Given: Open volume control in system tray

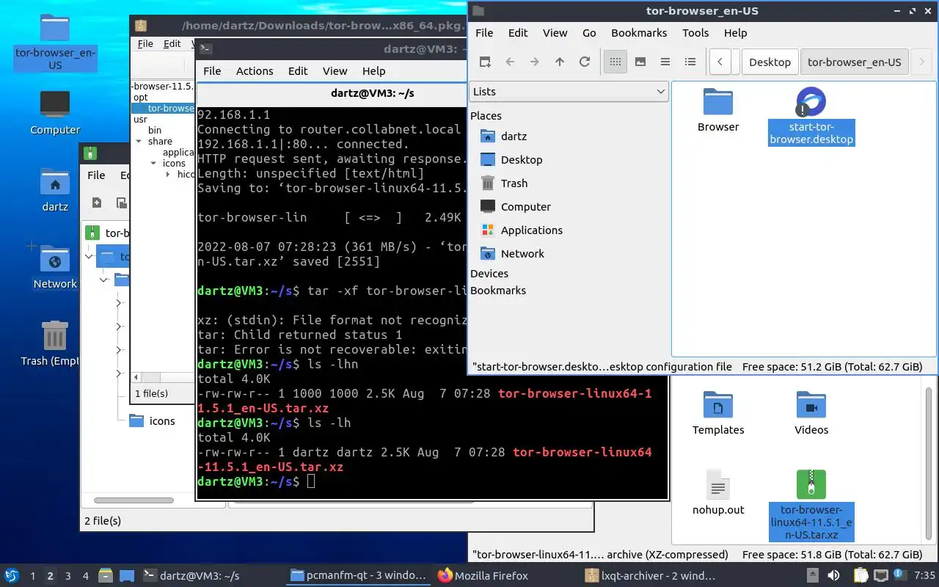Looking at the screenshot, I should click(833, 575).
